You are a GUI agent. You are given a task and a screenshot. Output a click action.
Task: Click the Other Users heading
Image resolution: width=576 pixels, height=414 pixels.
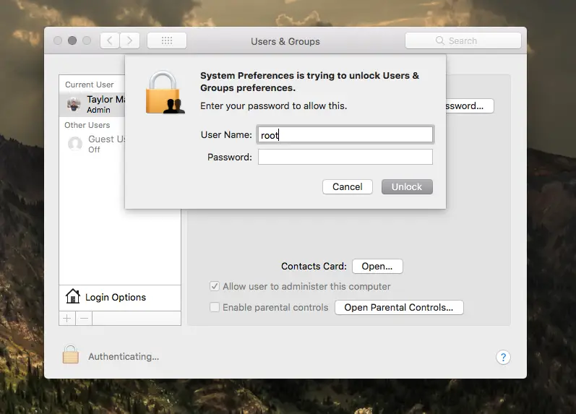[87, 125]
